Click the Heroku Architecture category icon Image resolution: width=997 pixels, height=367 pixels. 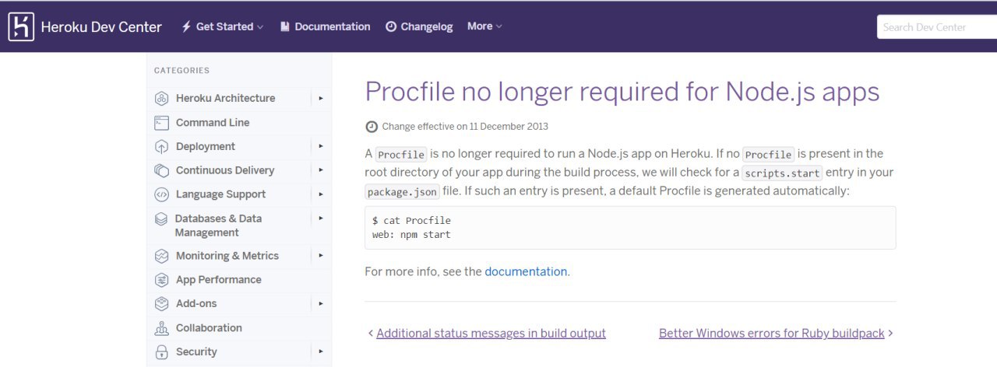(161, 99)
